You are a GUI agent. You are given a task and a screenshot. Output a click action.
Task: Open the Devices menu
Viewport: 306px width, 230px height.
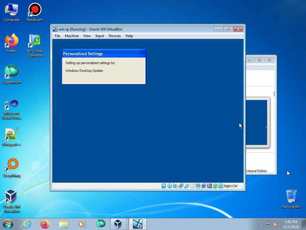click(x=115, y=36)
